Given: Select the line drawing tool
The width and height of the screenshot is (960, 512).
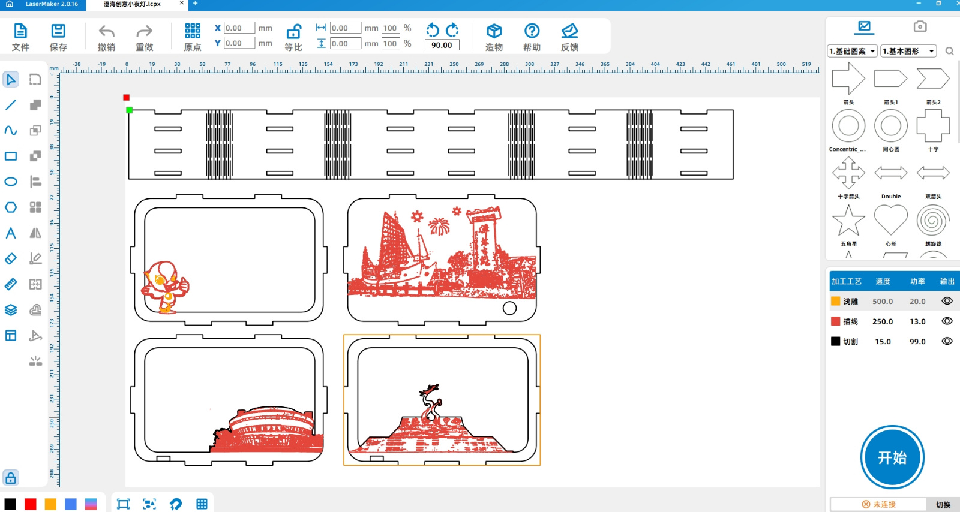Looking at the screenshot, I should pyautogui.click(x=11, y=105).
